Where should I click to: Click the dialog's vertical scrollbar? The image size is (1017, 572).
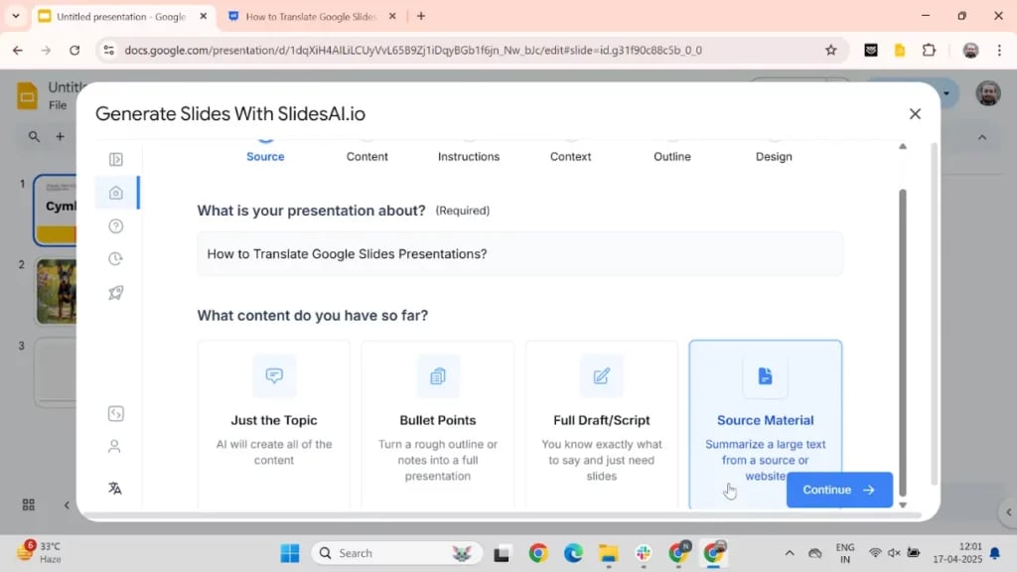[903, 328]
